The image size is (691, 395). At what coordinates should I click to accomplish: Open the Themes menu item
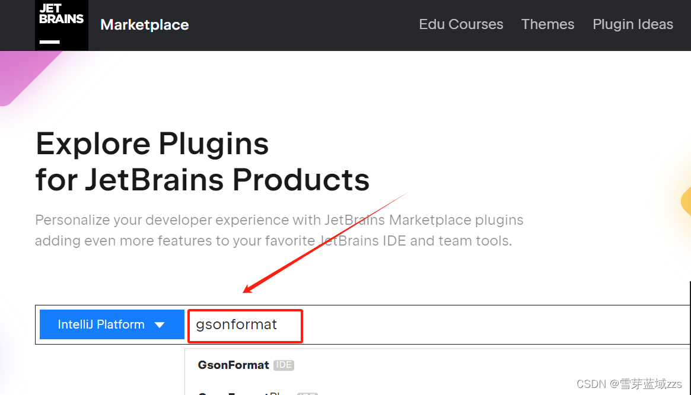pos(548,24)
